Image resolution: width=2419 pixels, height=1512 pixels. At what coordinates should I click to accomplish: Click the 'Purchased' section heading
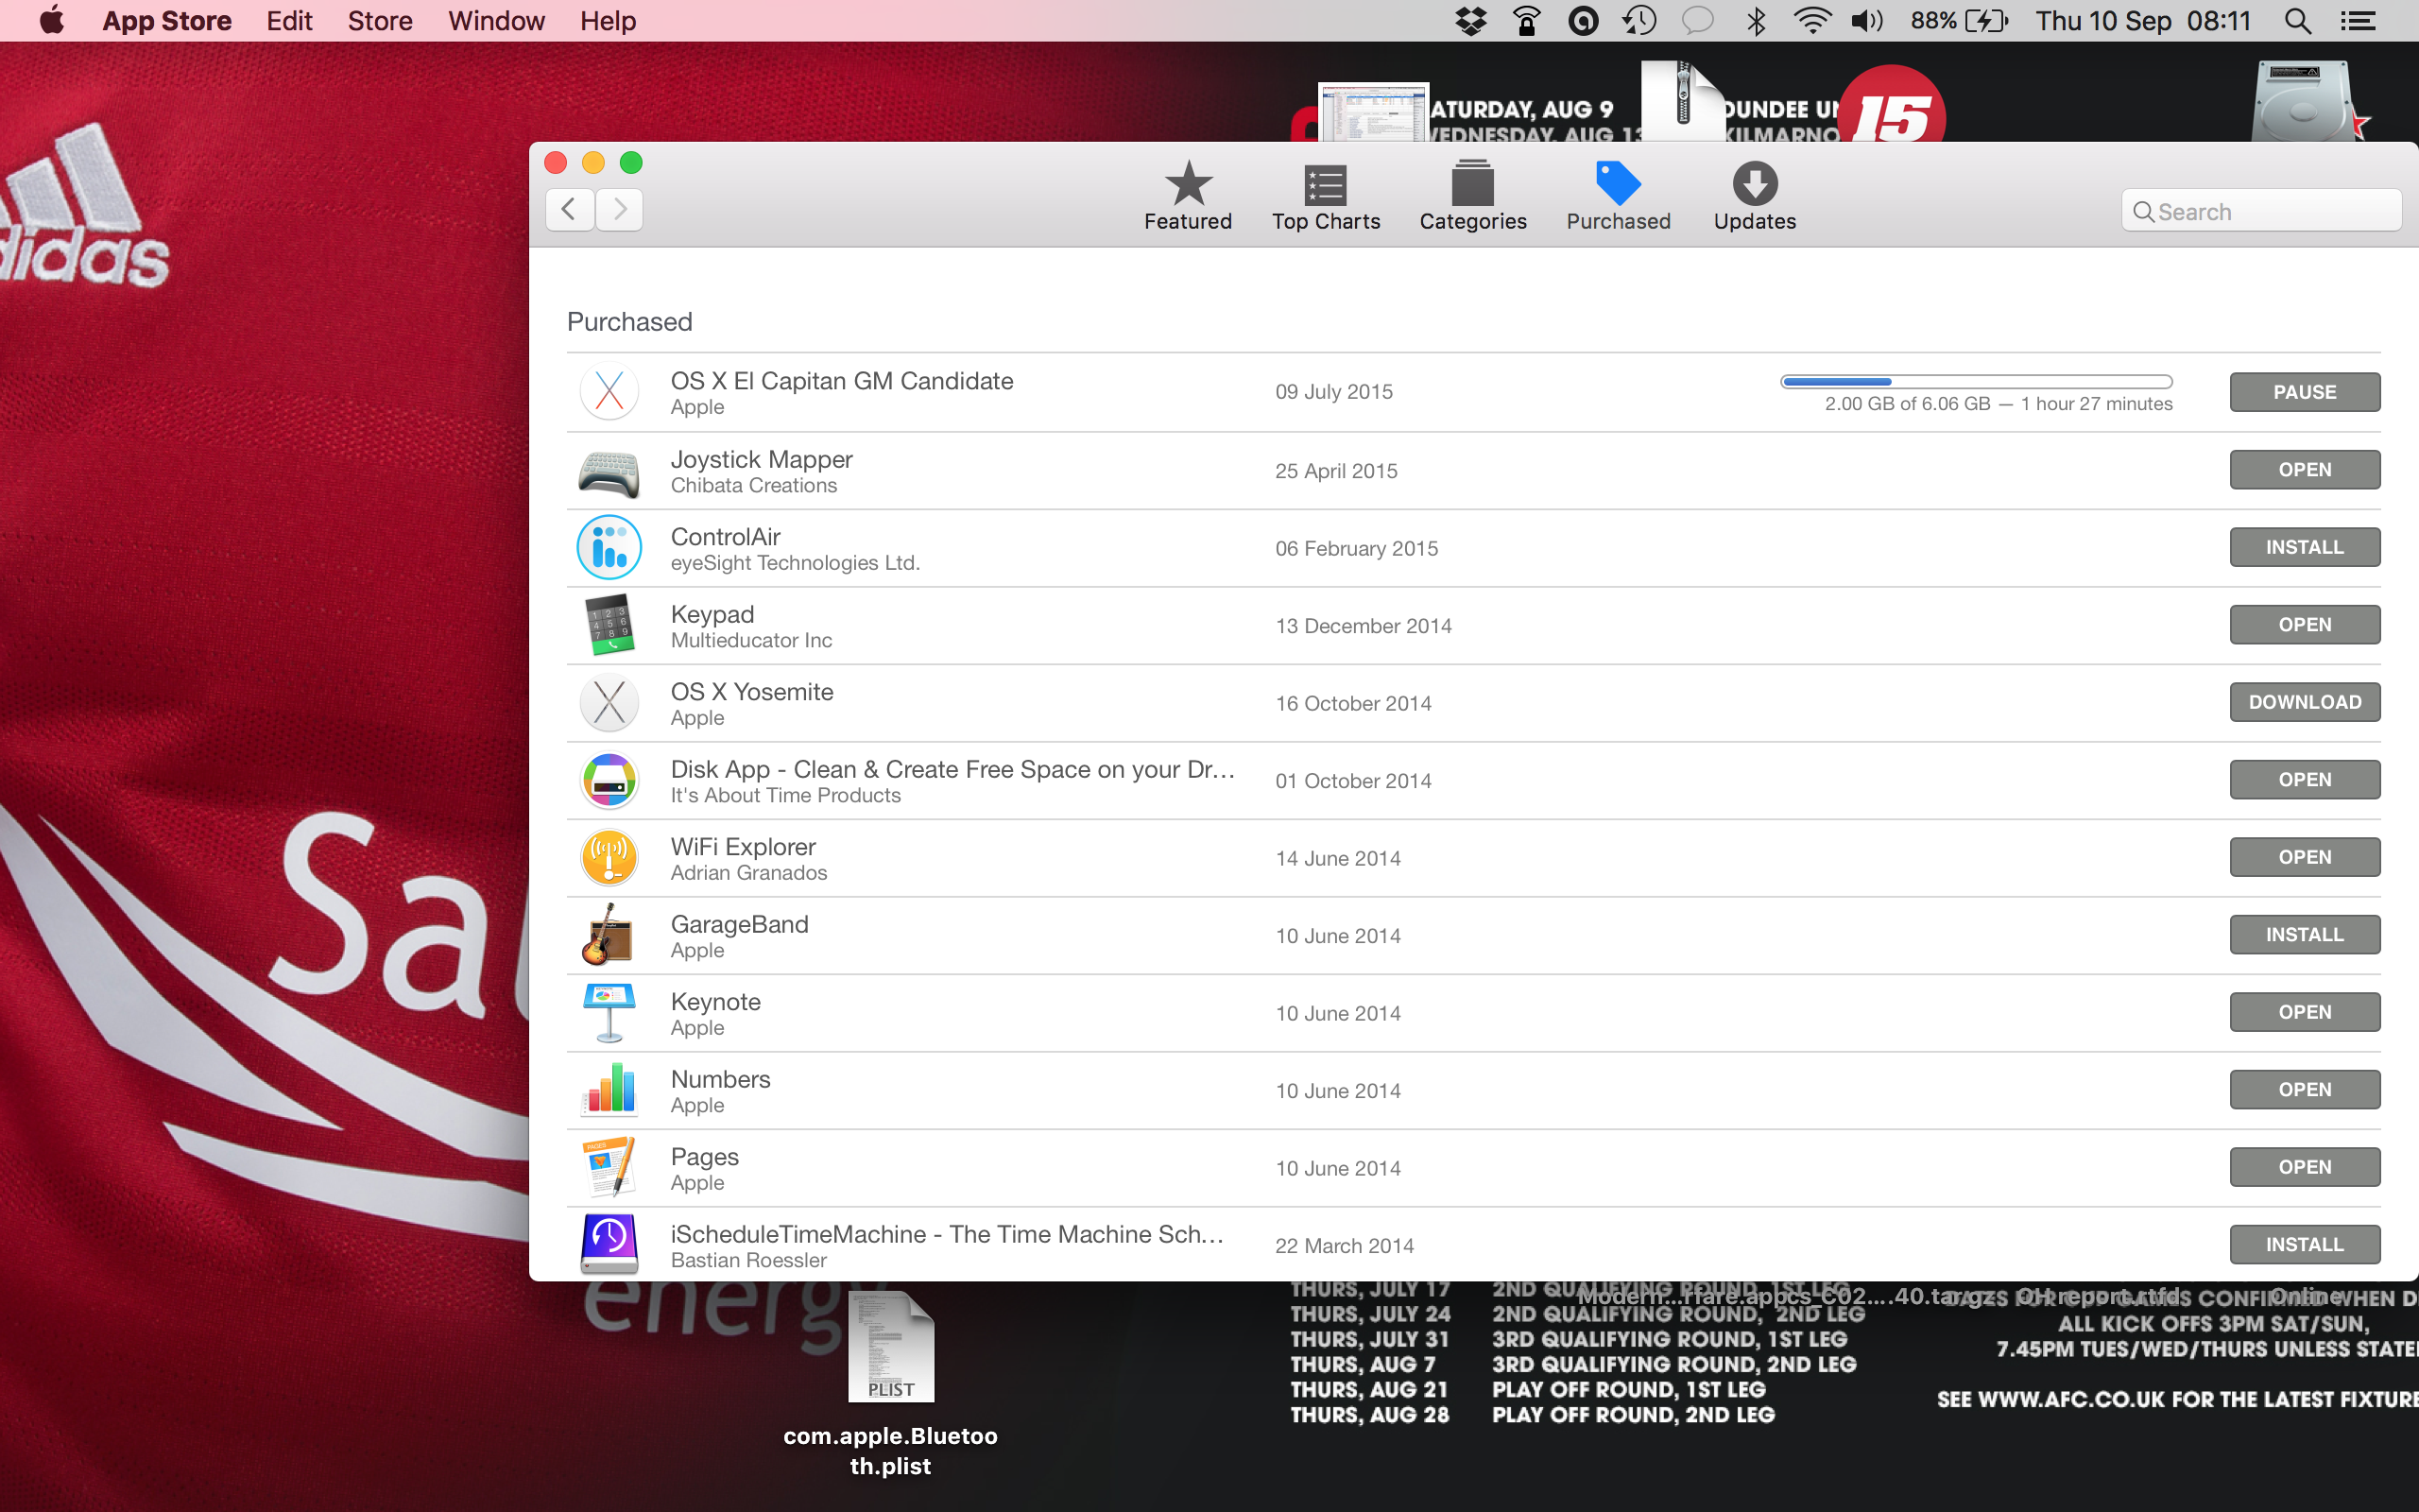(x=628, y=322)
